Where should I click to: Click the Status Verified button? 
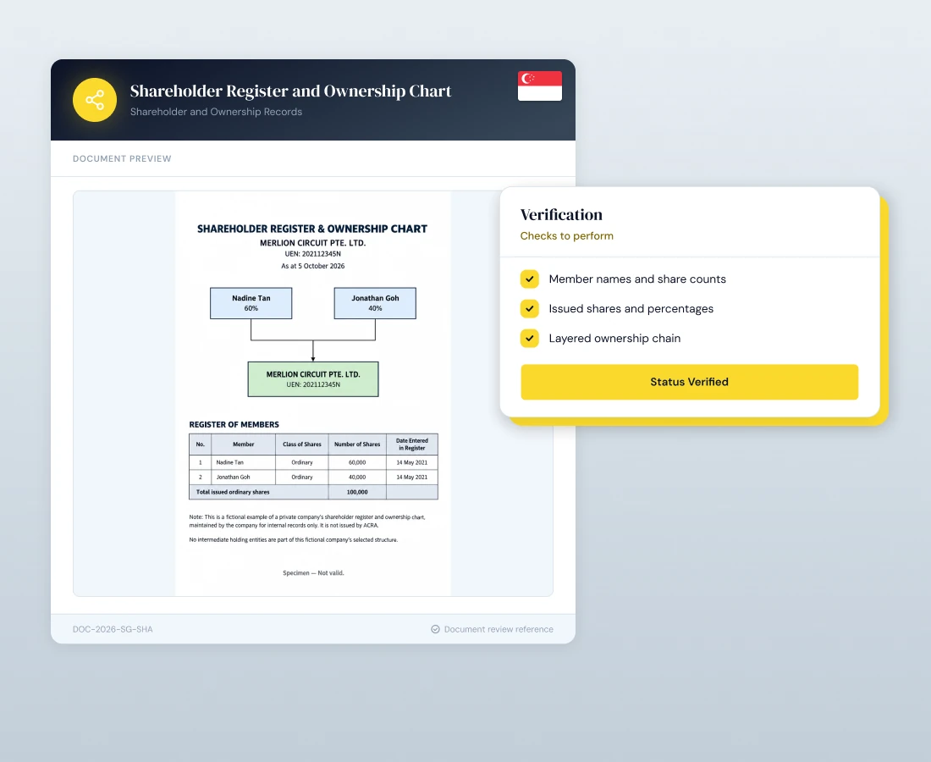(689, 382)
